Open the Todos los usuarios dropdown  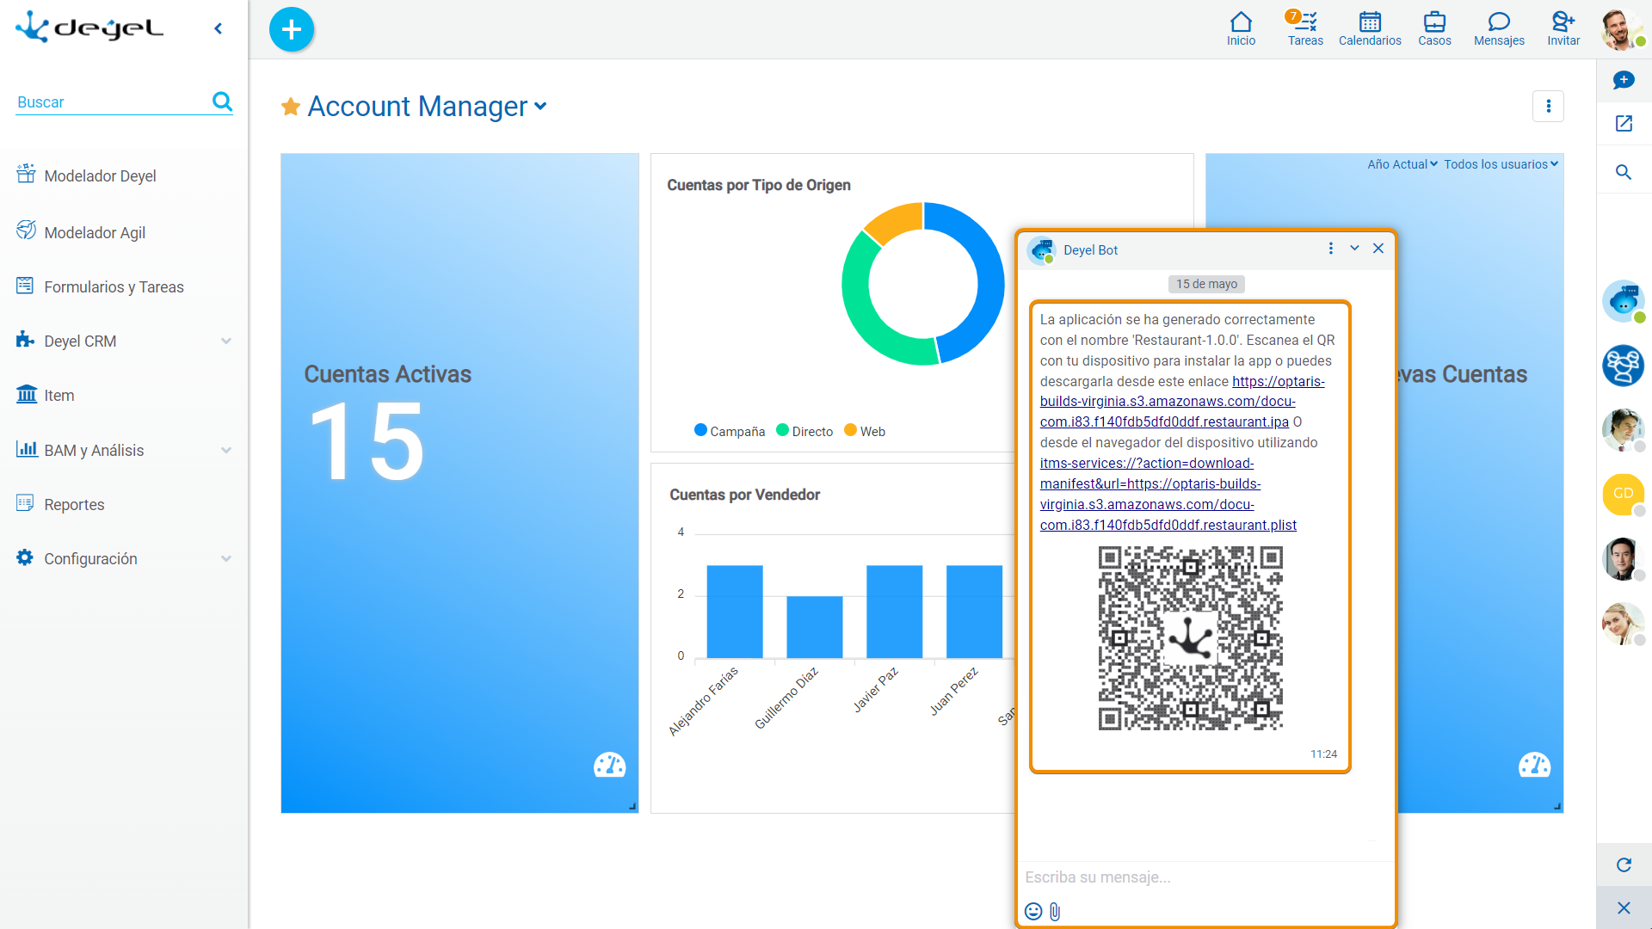1501,164
